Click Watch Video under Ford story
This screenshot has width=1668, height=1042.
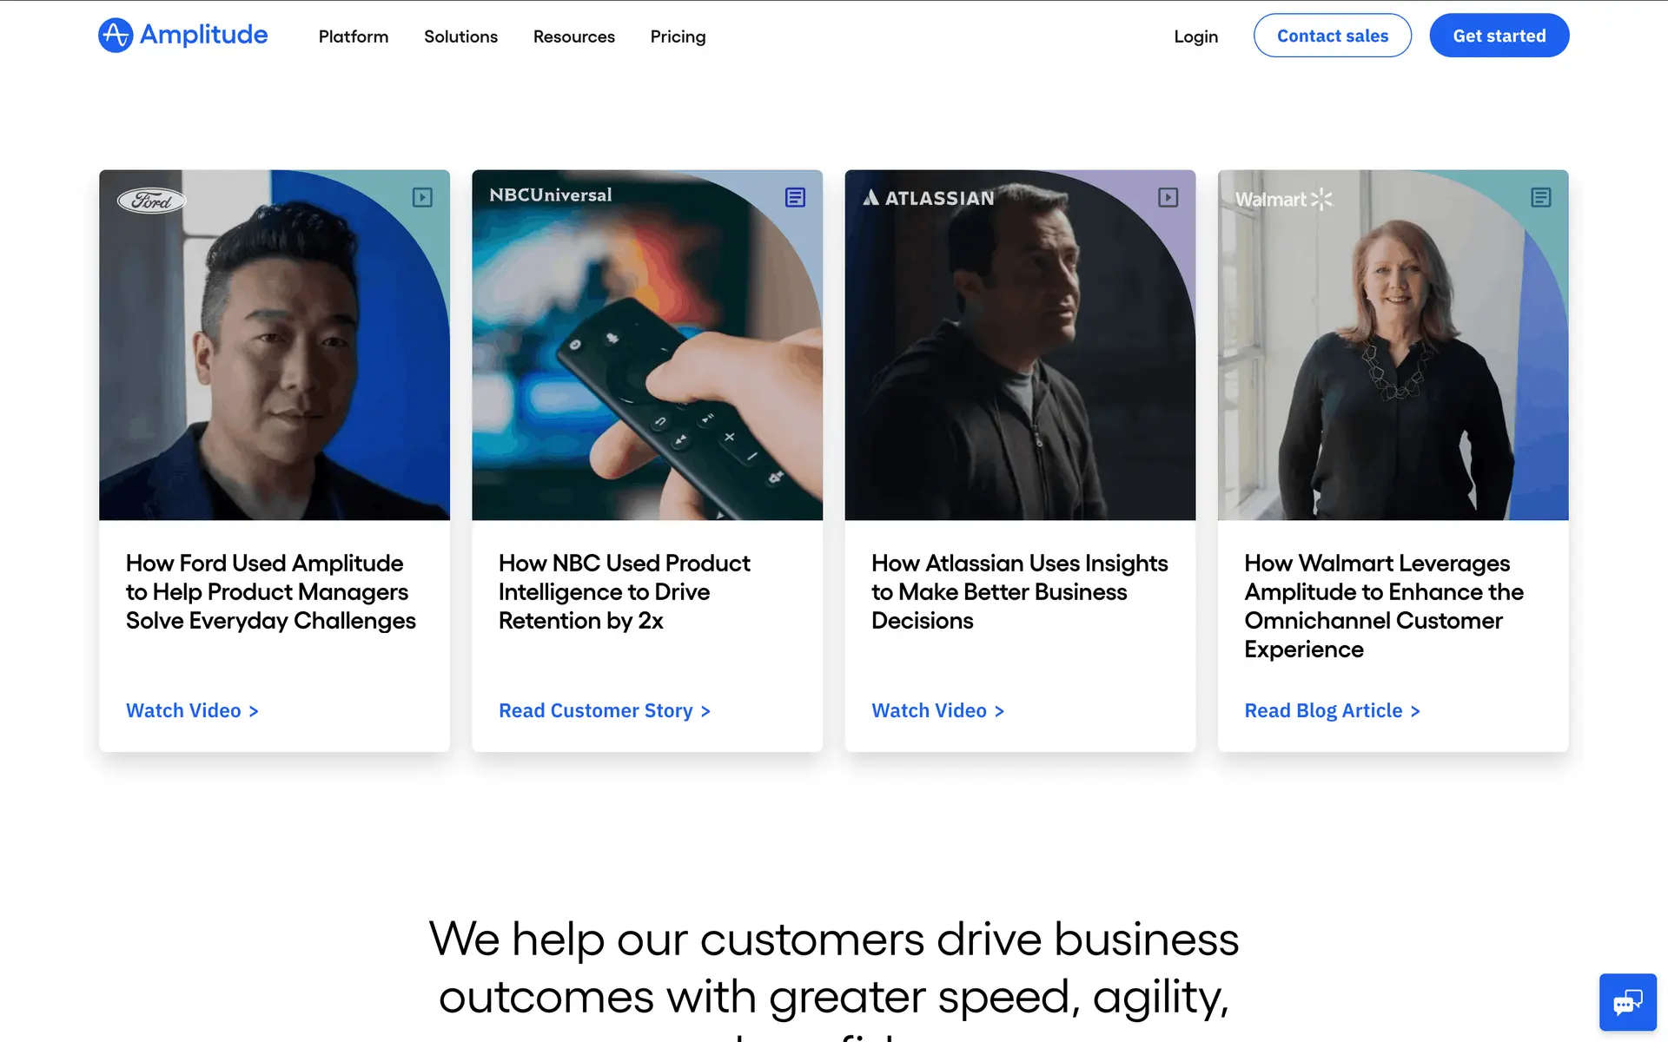point(192,710)
